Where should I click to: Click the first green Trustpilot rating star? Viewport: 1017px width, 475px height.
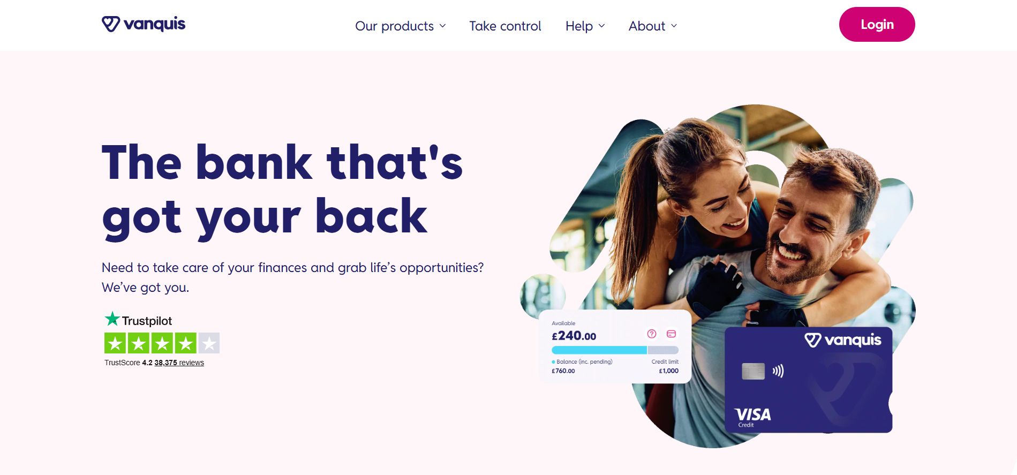pyautogui.click(x=115, y=343)
